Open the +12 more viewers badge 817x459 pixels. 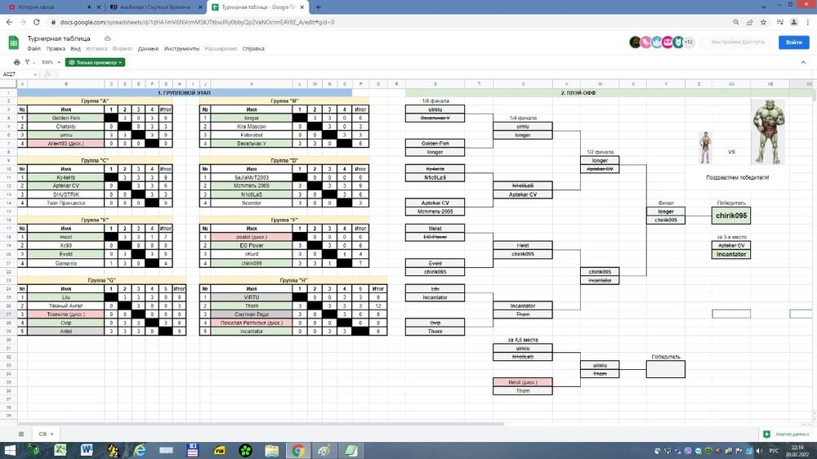[689, 42]
